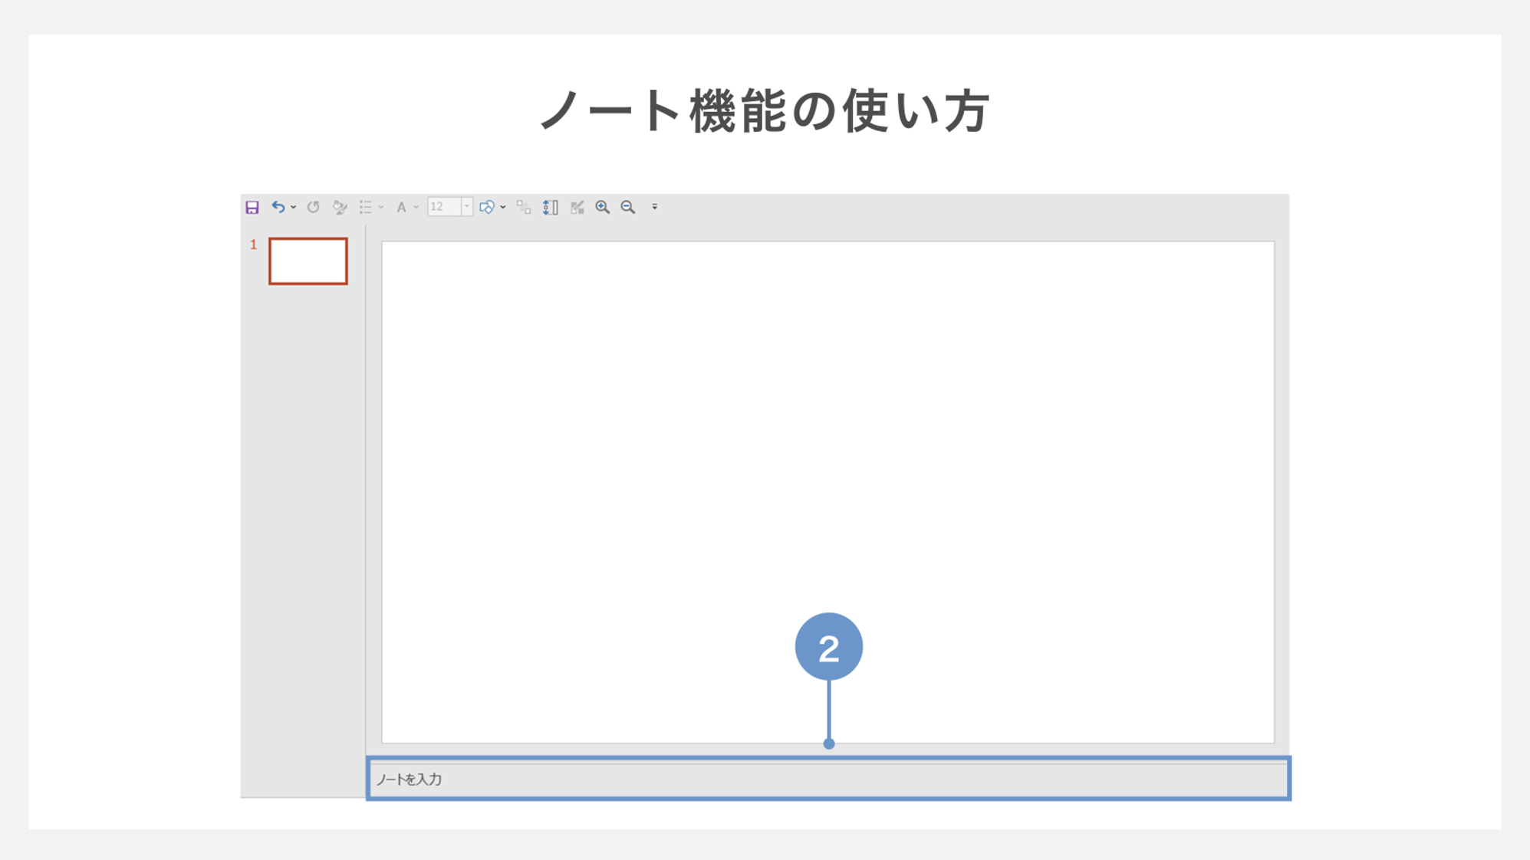Click the bullet list icon
This screenshot has height=860, width=1530.
[x=371, y=206]
